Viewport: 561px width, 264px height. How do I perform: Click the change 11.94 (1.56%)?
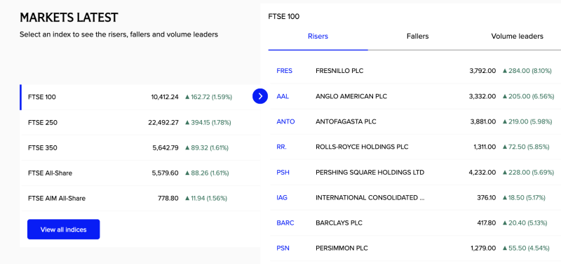pyautogui.click(x=206, y=198)
